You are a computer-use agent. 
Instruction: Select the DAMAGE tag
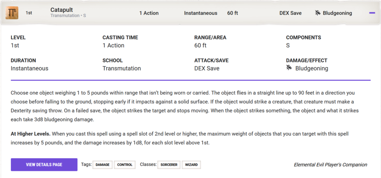pyautogui.click(x=102, y=165)
